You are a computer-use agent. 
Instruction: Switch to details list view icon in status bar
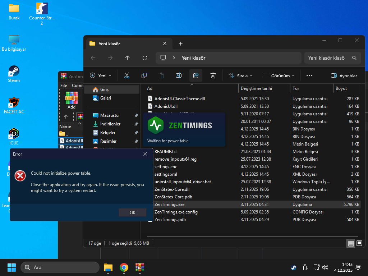click(x=351, y=243)
